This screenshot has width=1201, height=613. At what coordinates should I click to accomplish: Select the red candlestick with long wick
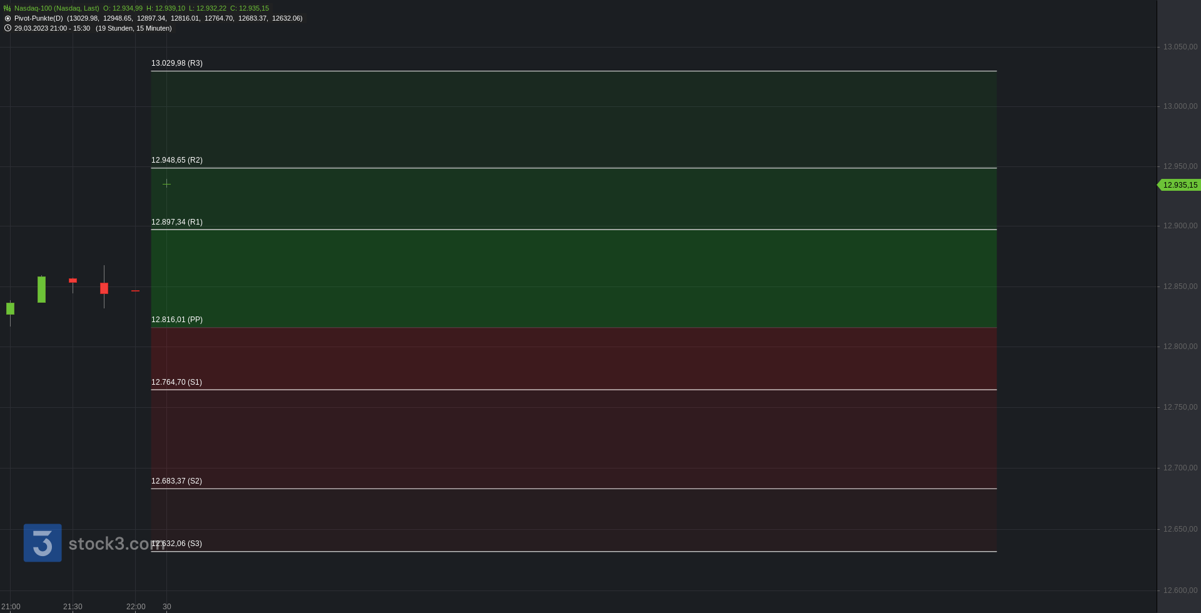[x=104, y=288]
